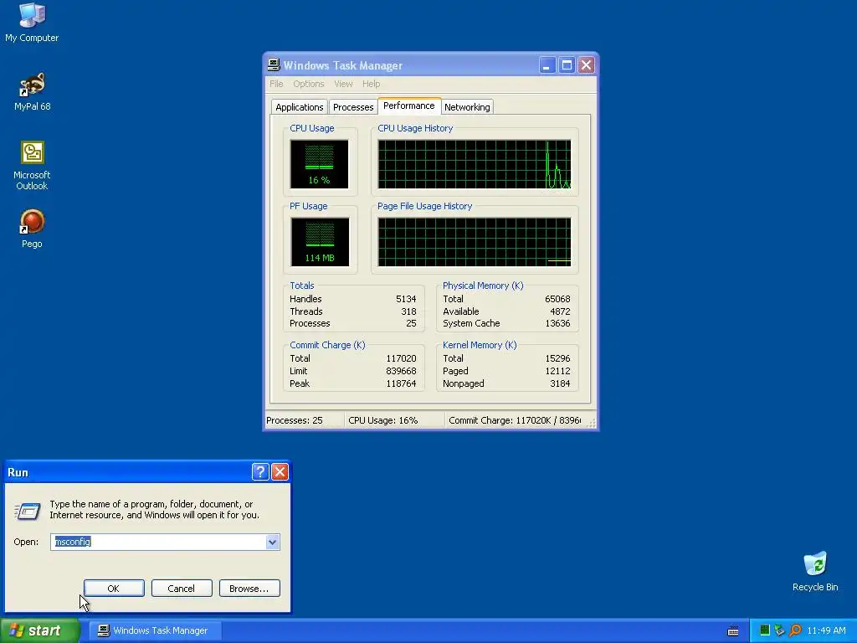Screen dimensions: 857x643
Task: Click the System Cache value 13636
Action: click(x=557, y=324)
